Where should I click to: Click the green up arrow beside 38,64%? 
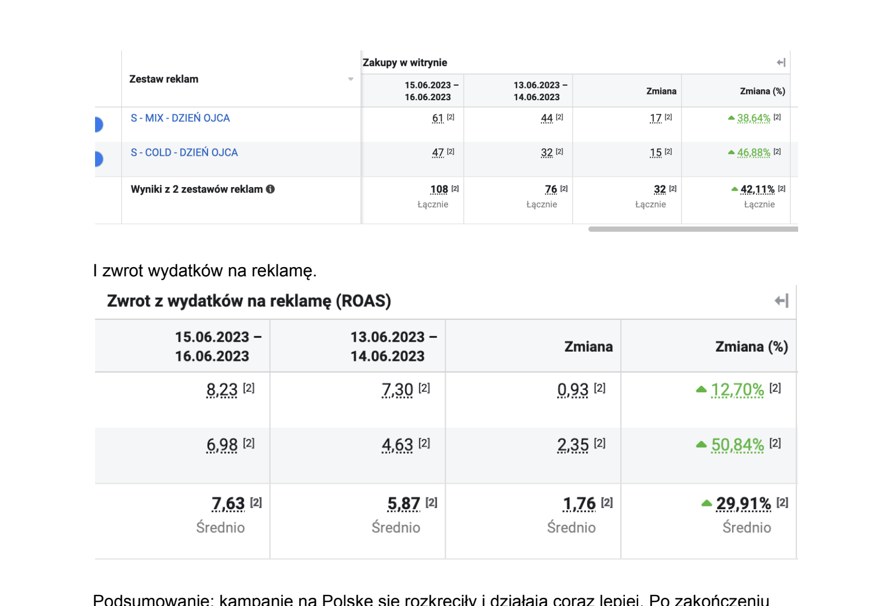coord(731,118)
